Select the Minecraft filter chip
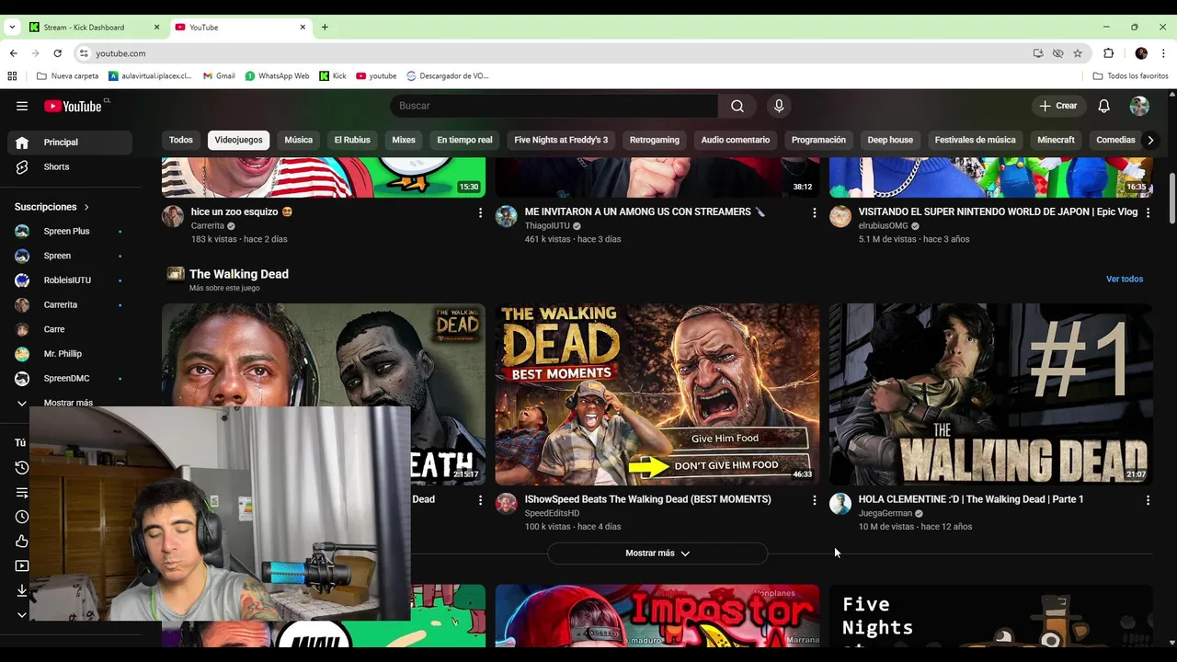 coord(1056,140)
